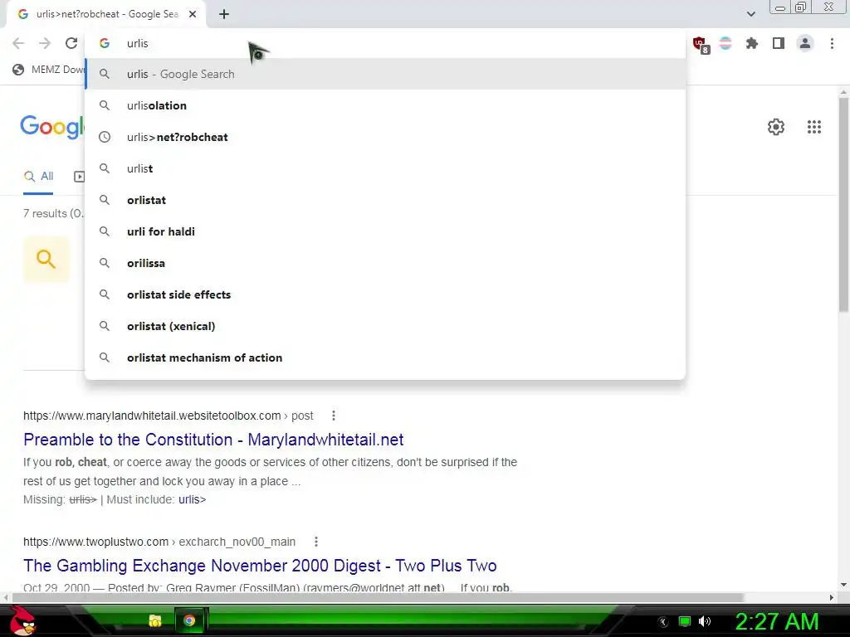Open the Chrome three-dot menu
The height and width of the screenshot is (637, 850).
(x=832, y=43)
